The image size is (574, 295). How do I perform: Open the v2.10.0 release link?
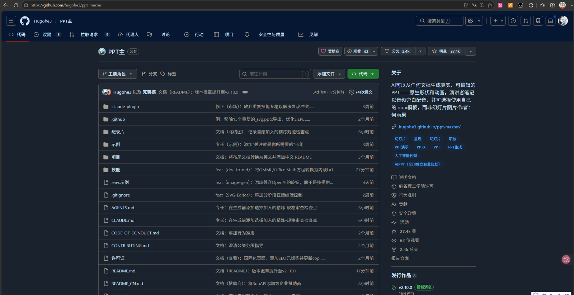[405, 287]
